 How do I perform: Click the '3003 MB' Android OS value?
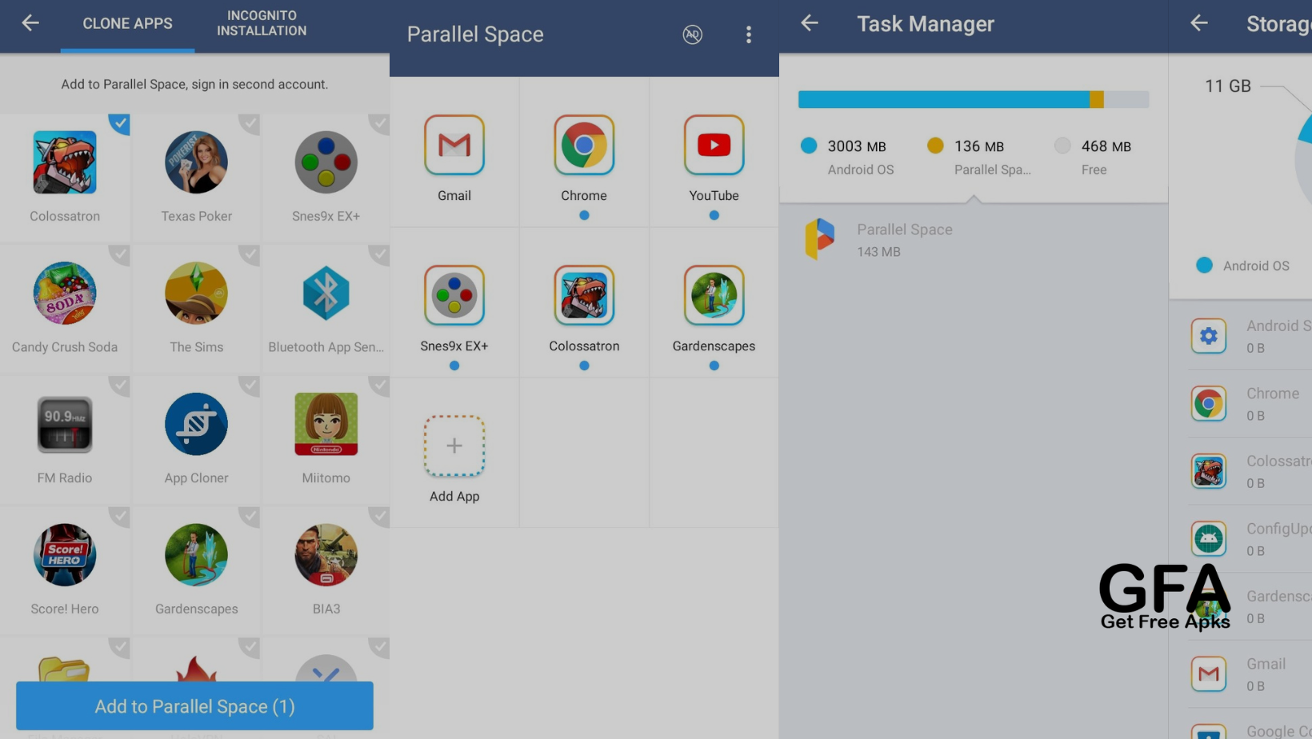(857, 146)
